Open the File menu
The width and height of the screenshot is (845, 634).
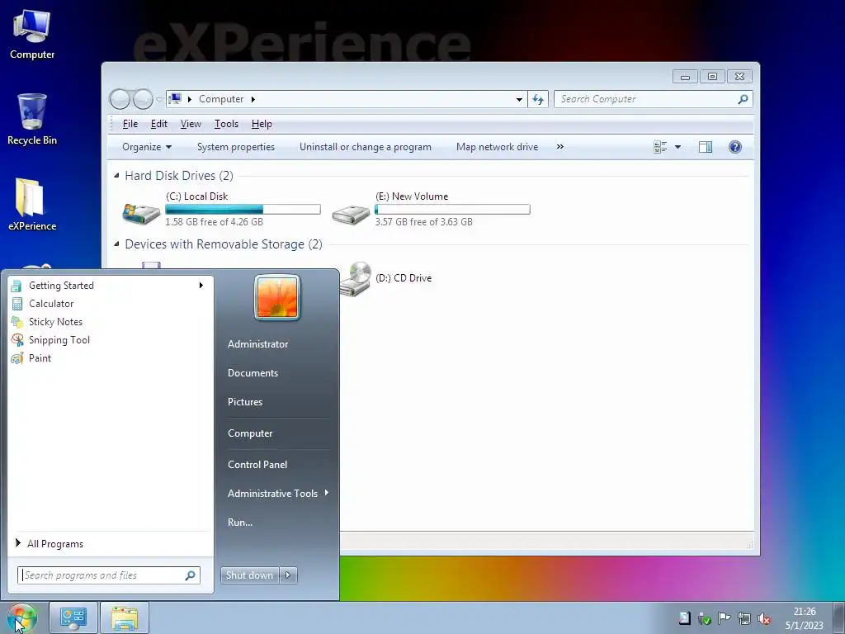pos(130,124)
